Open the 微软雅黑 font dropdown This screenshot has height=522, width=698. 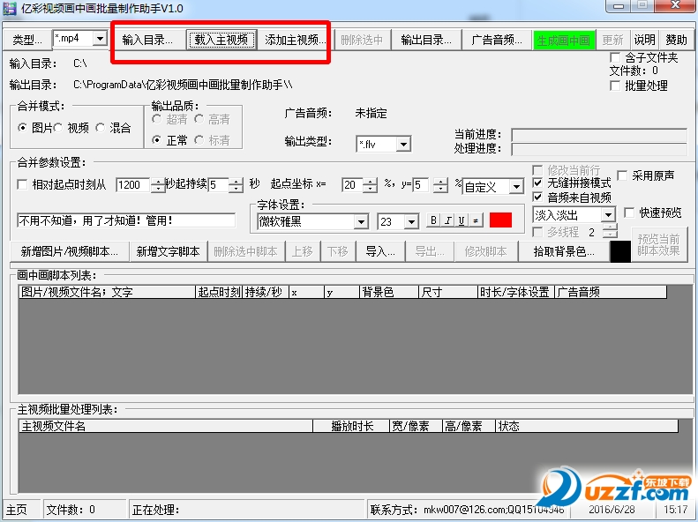coord(361,221)
